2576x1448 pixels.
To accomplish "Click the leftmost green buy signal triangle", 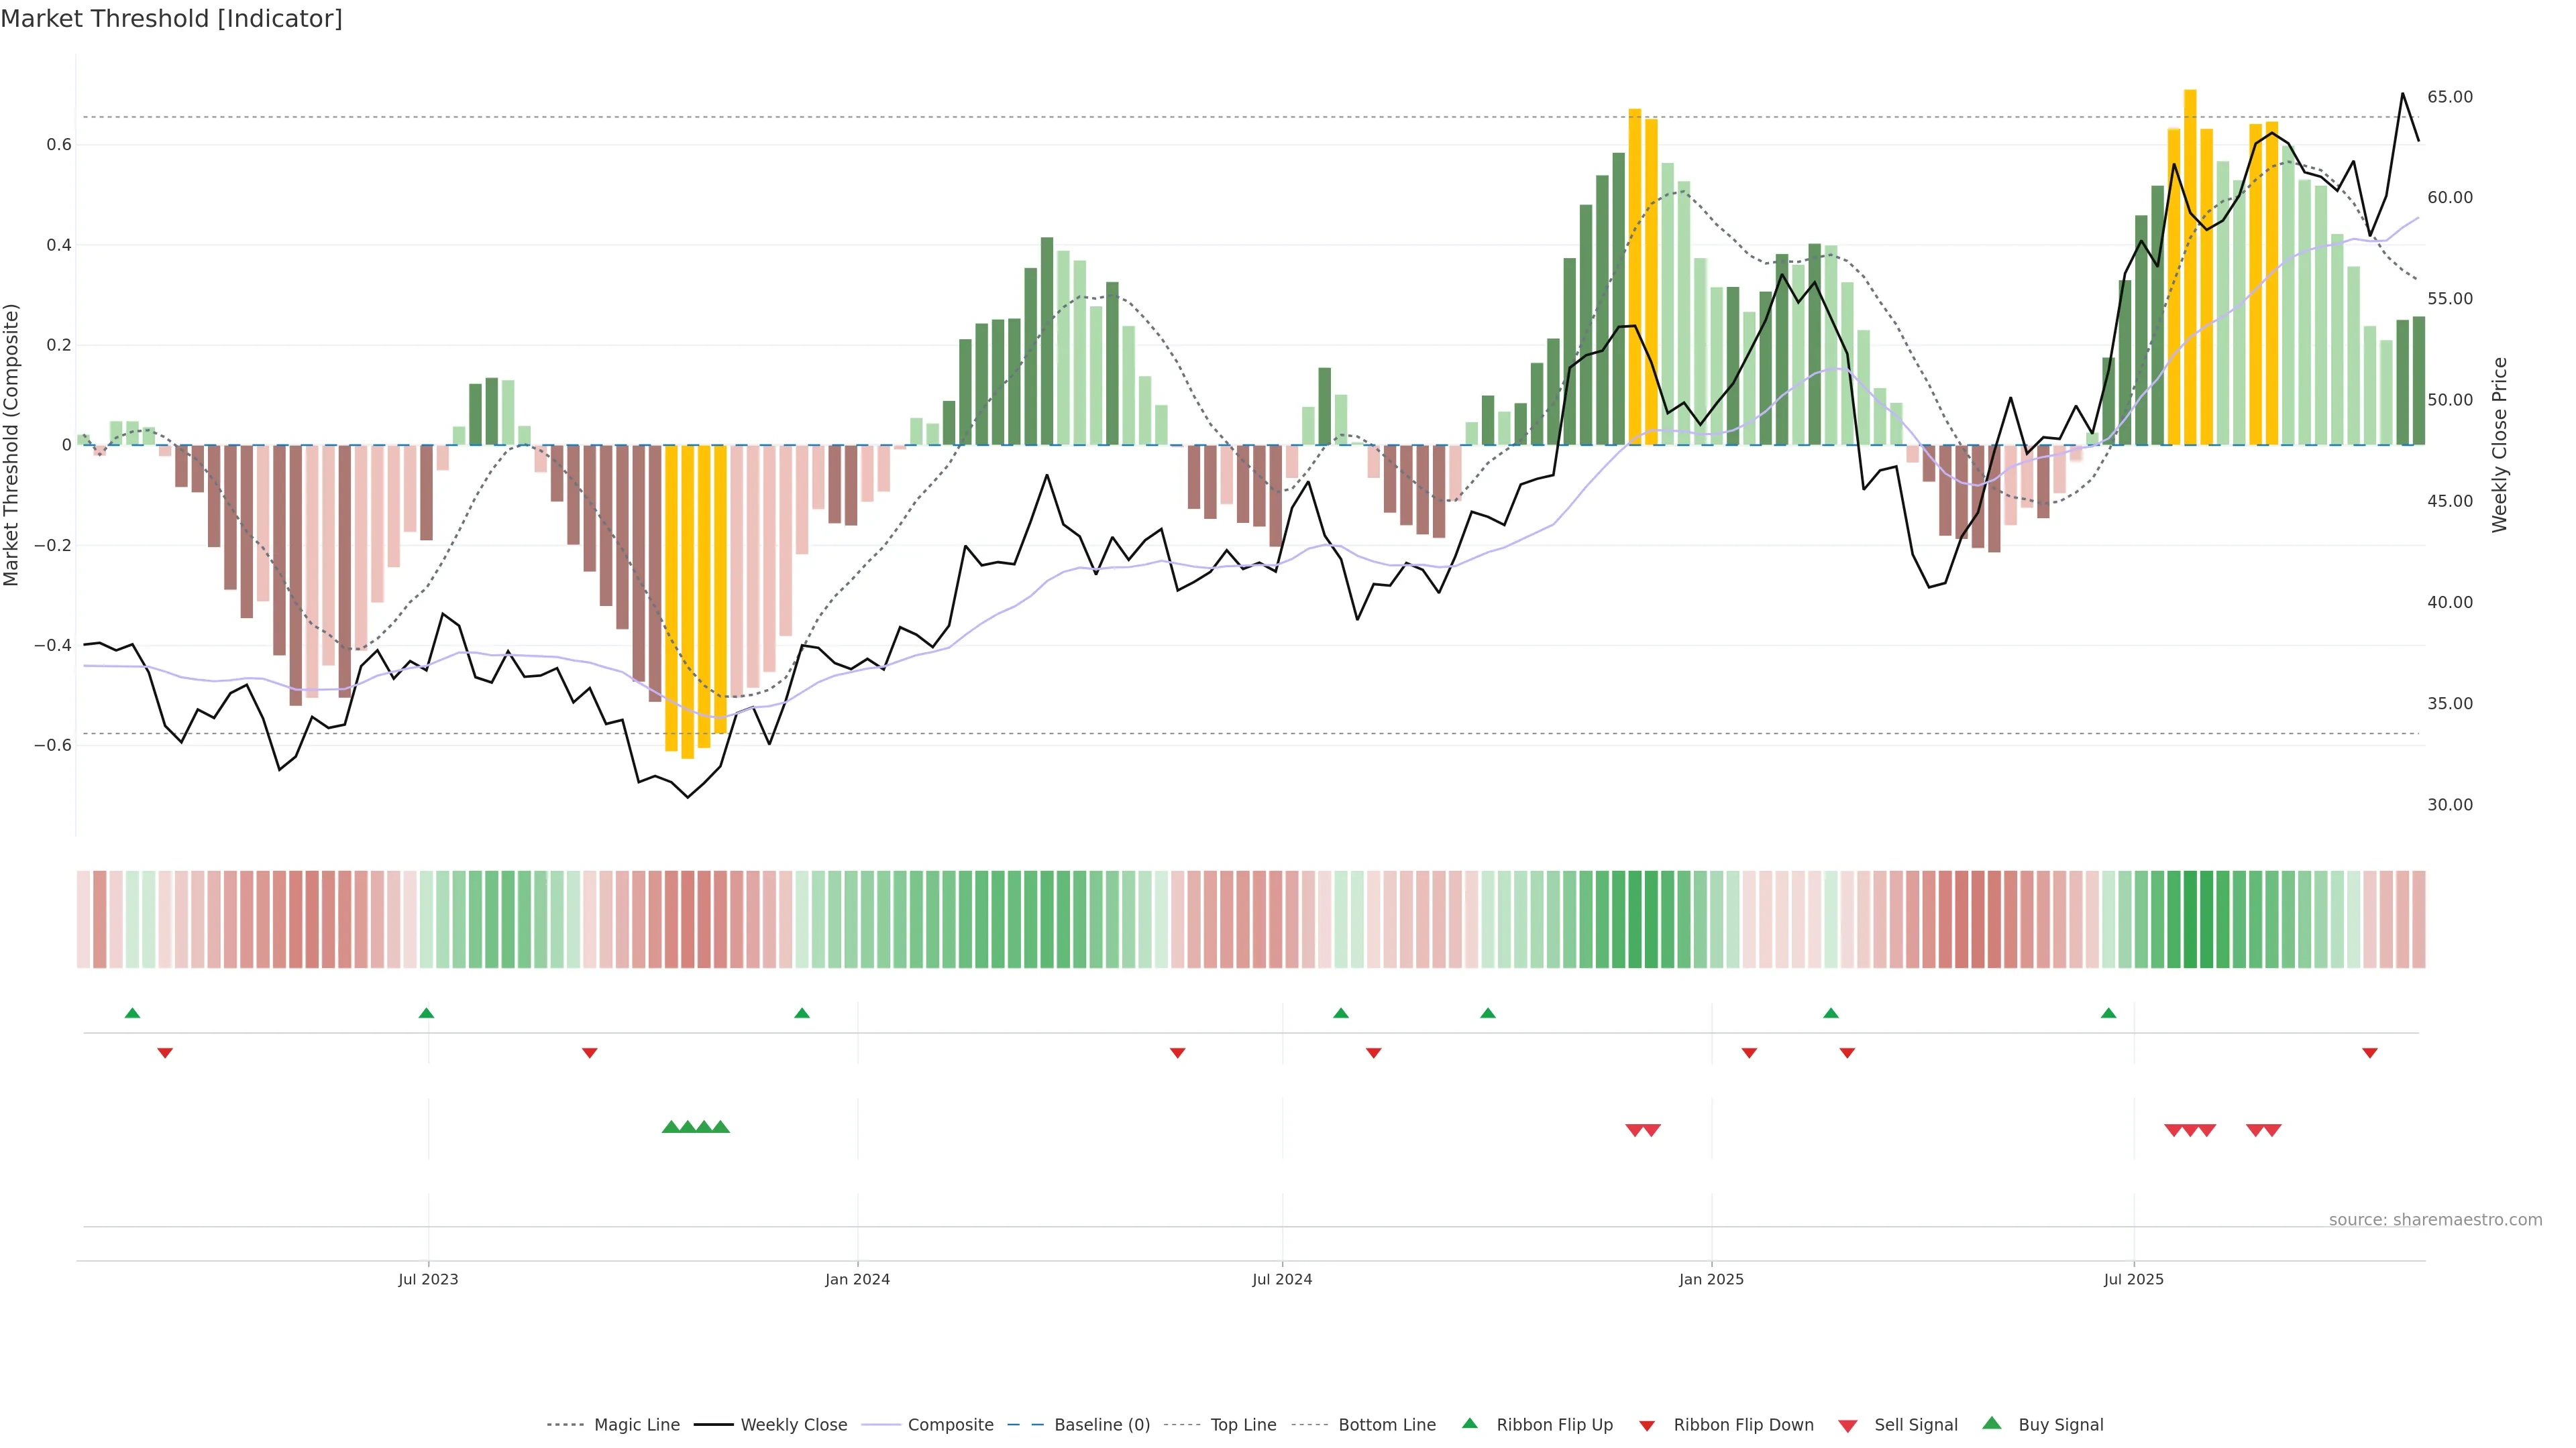I will click(671, 1127).
